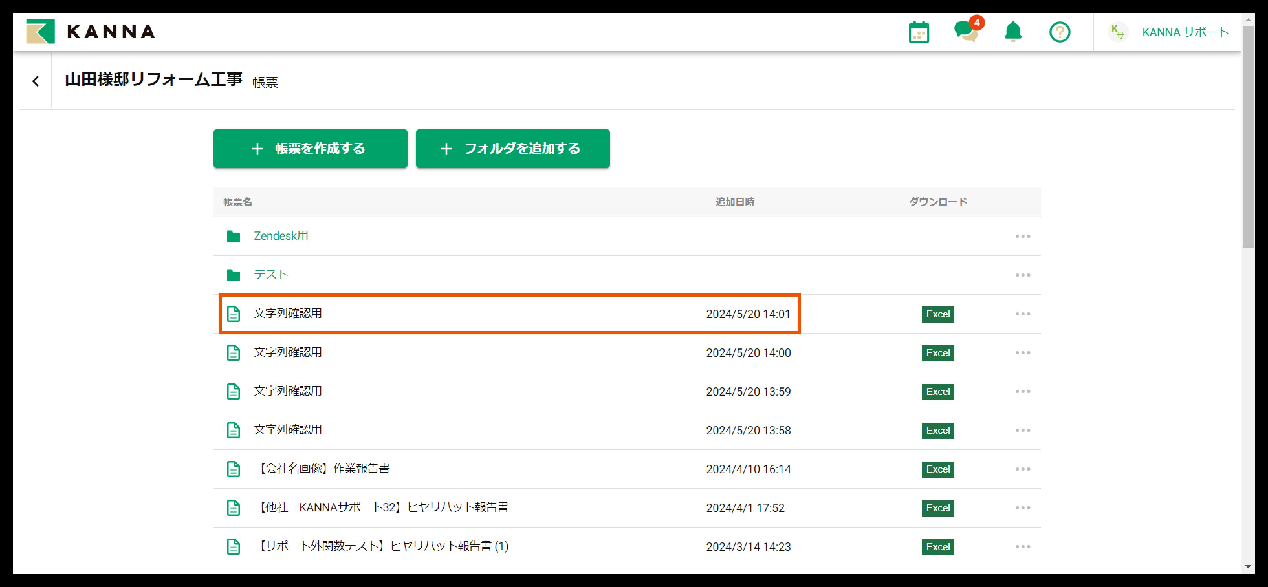Click document icon of 【会社名画像】作業報告書

click(233, 469)
